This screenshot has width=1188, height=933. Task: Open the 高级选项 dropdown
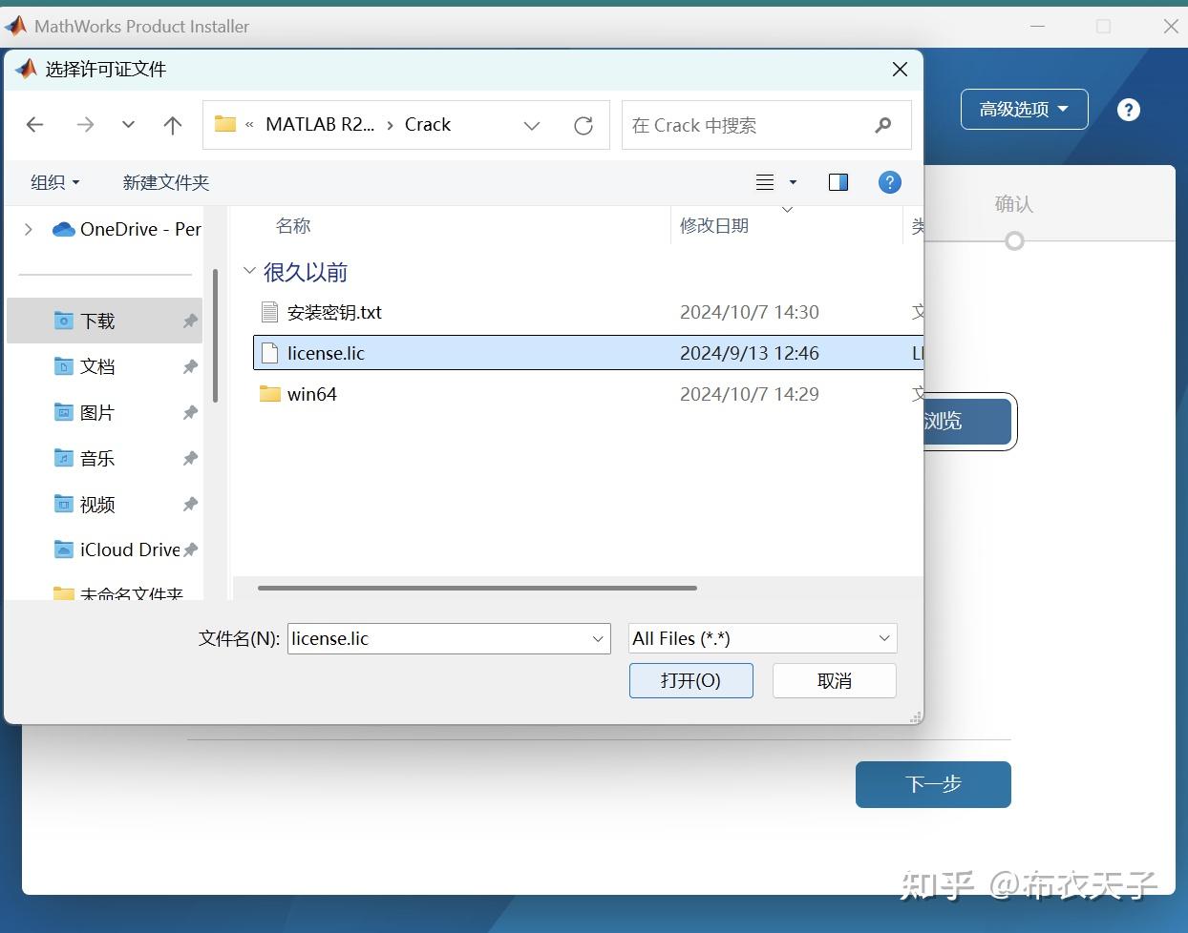click(1023, 109)
